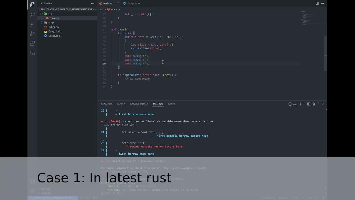
Task: Open the Extensions view
Action: click(x=32, y=43)
